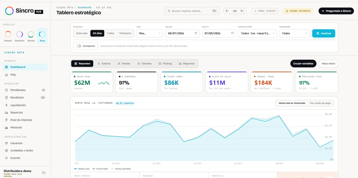
Task: Toggle Facturado series in chart legend
Action: (x=100, y=169)
